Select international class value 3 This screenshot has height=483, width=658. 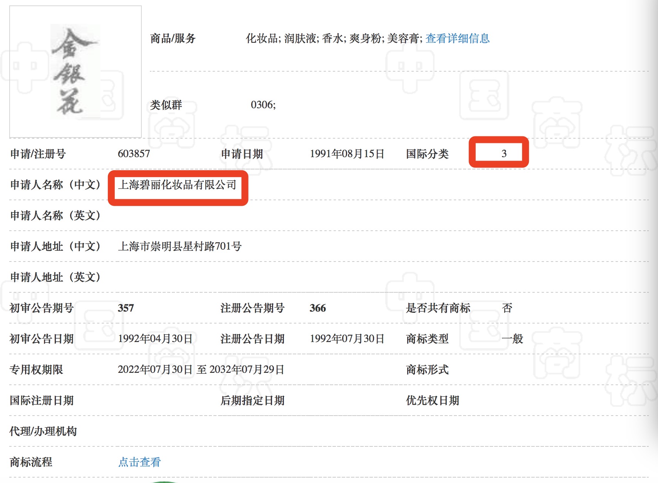(x=504, y=154)
